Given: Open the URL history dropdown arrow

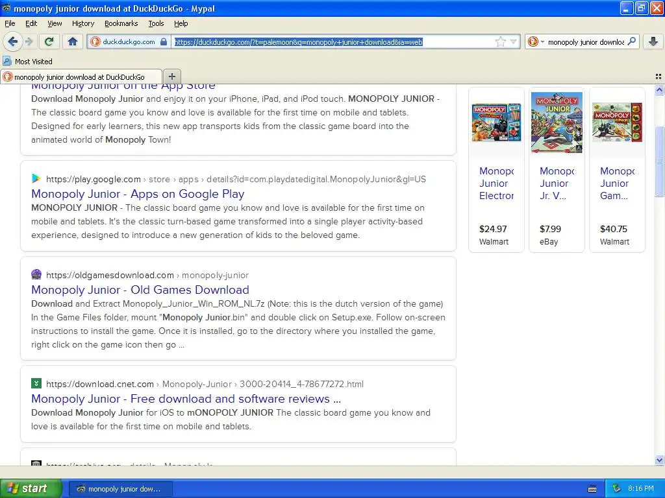Looking at the screenshot, I should pyautogui.click(x=513, y=42).
